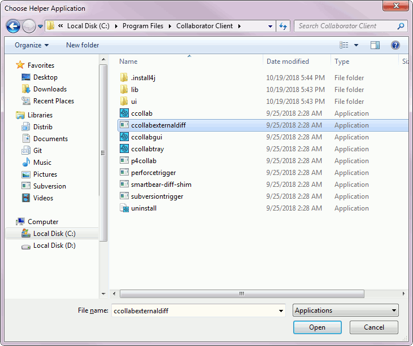
Task: Open the recent locations dropdown arrow
Action: tap(40, 27)
